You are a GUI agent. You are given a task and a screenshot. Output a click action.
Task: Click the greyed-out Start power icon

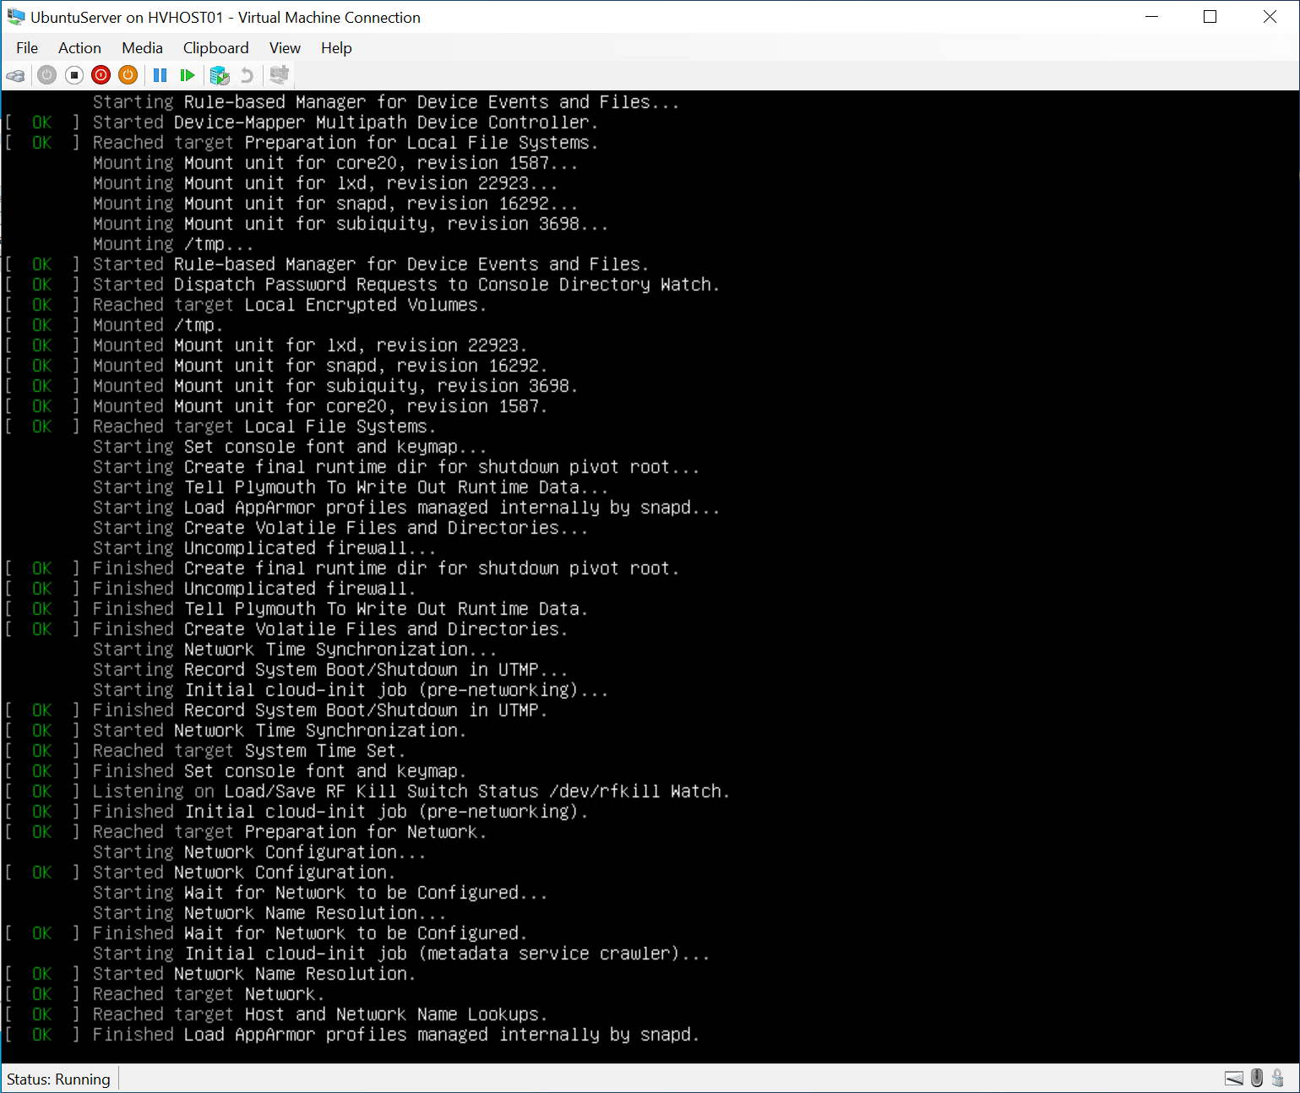pos(46,75)
